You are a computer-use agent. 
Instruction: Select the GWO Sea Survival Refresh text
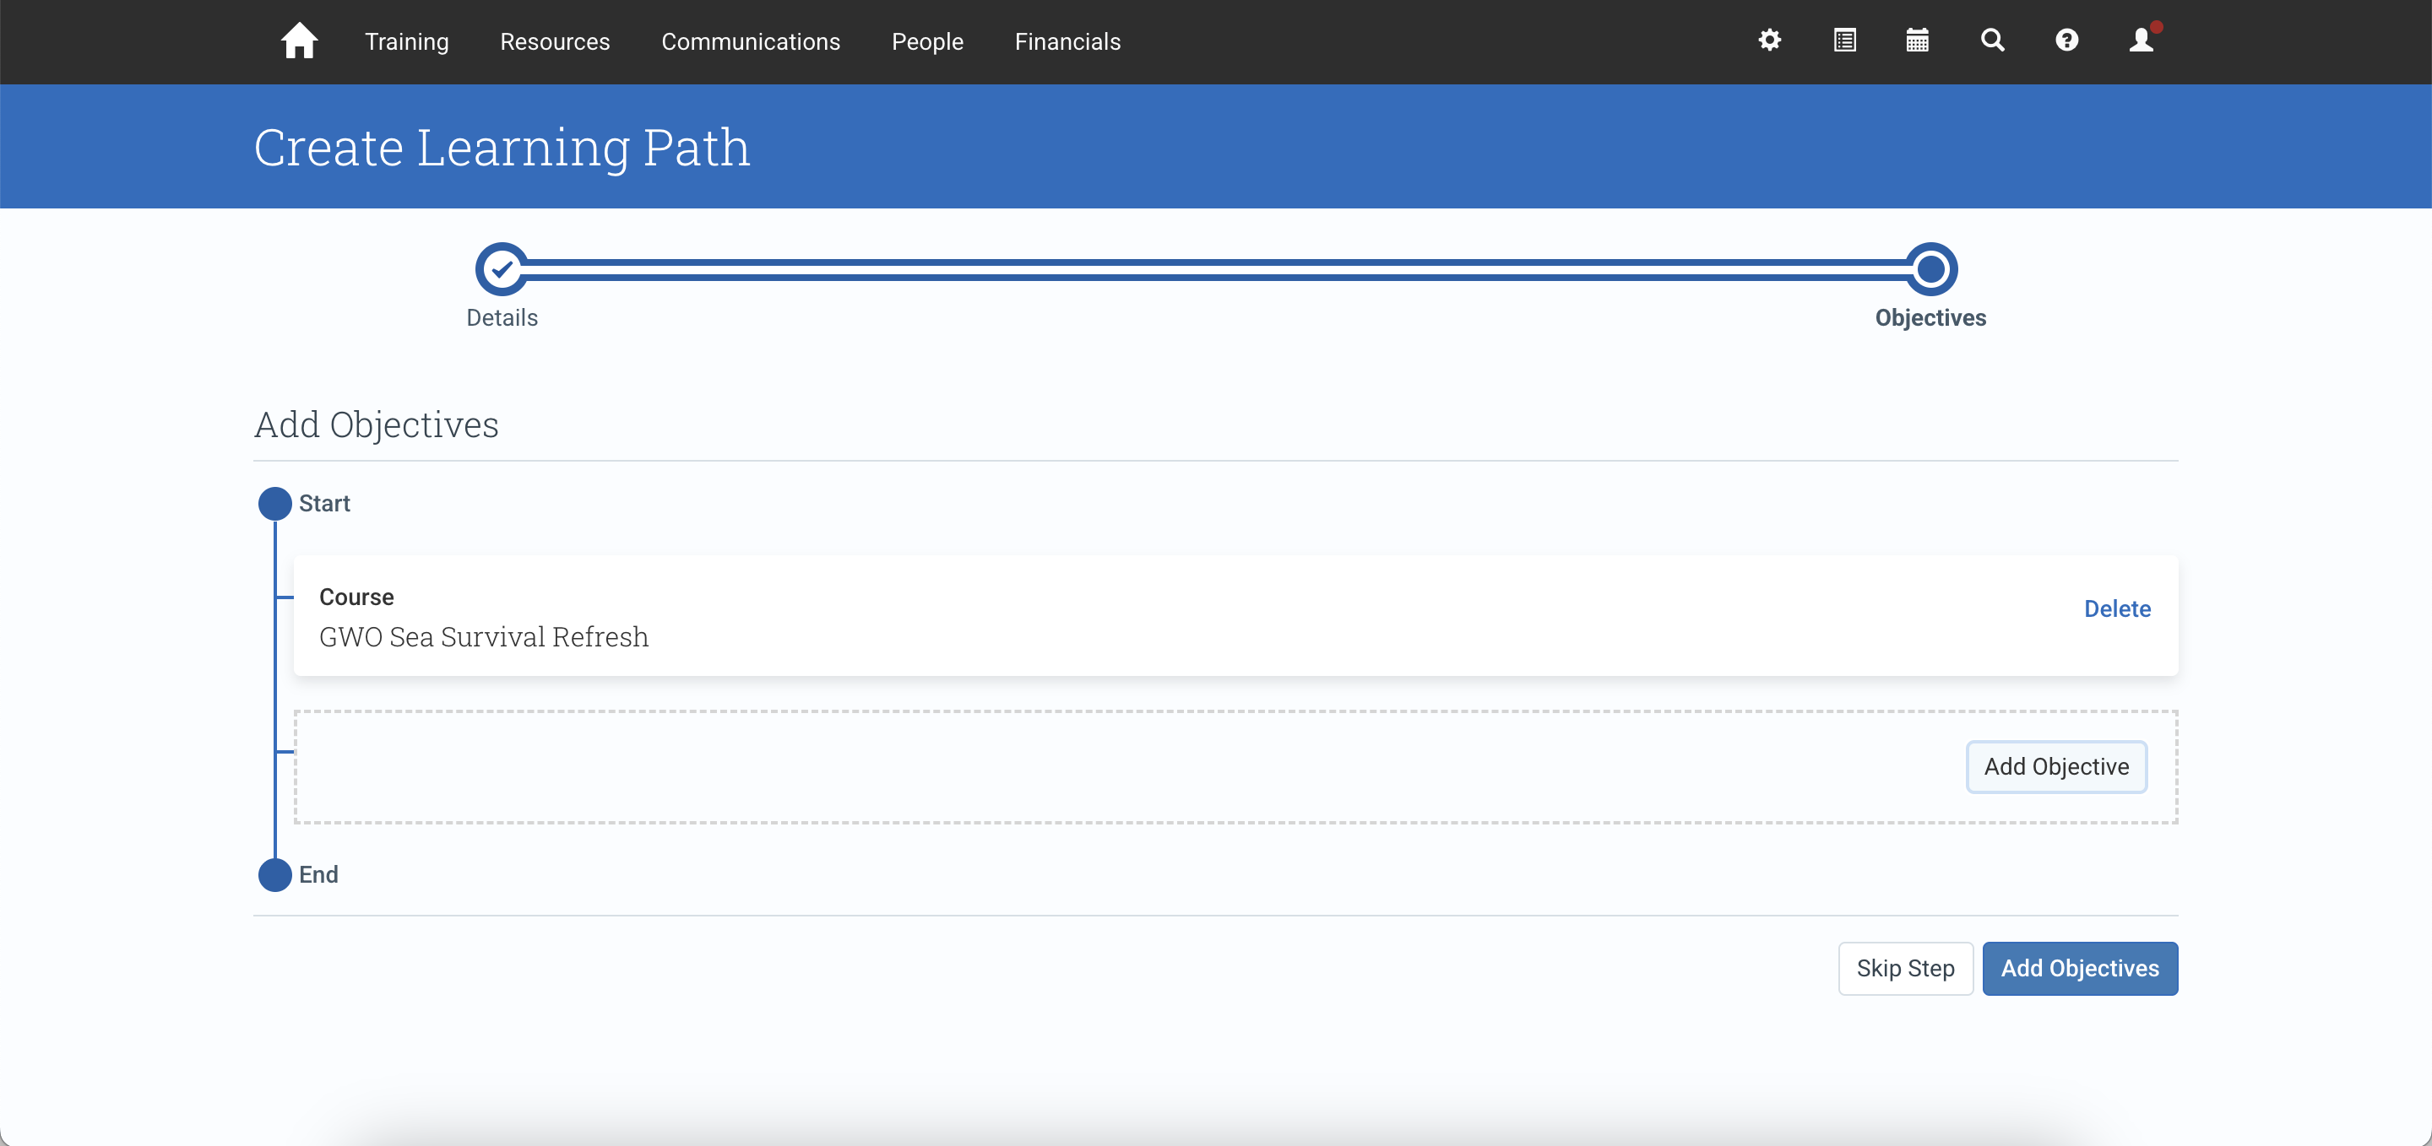tap(483, 636)
